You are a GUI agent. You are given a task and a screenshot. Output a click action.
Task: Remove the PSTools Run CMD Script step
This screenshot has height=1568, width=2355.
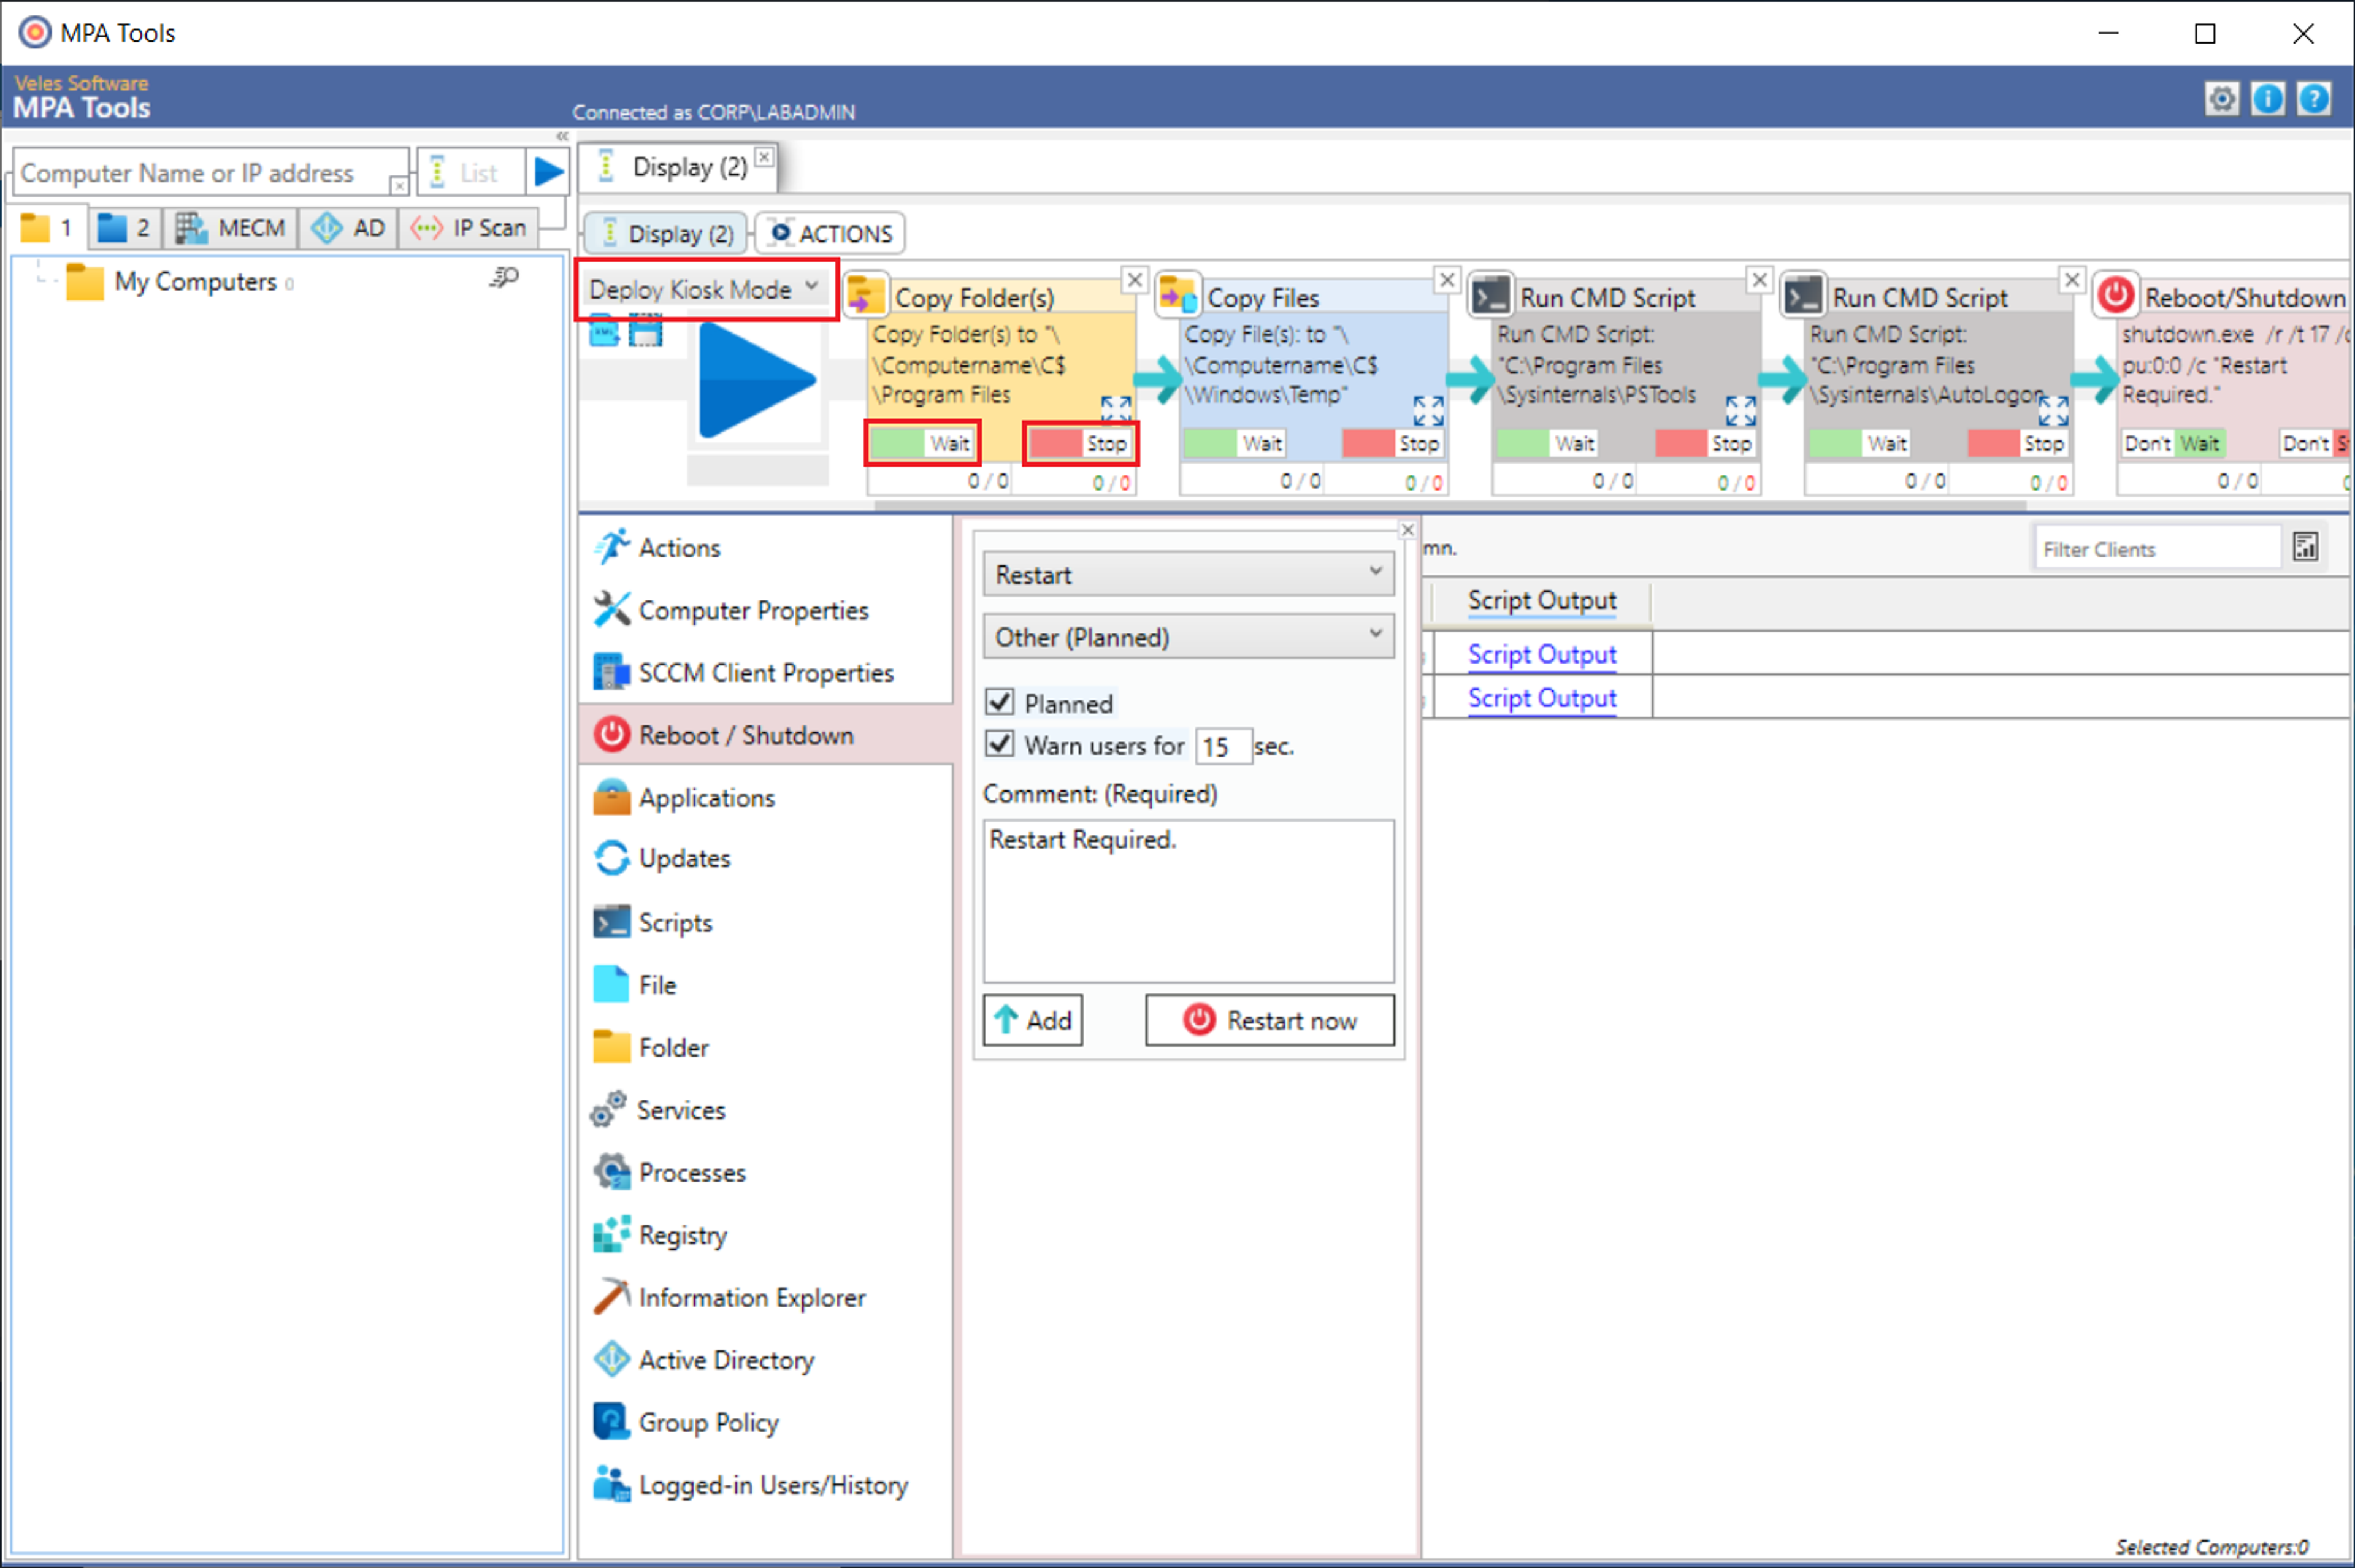[1759, 280]
